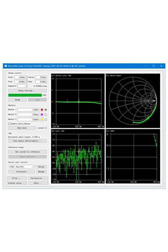The width and height of the screenshot is (168, 252).
Task: Click the Disconnect button
Action: tap(21, 171)
